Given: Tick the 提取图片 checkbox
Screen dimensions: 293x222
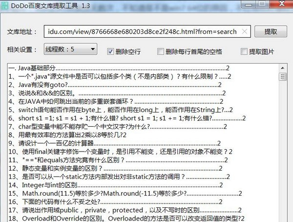Looking at the screenshot, I should [244, 51].
